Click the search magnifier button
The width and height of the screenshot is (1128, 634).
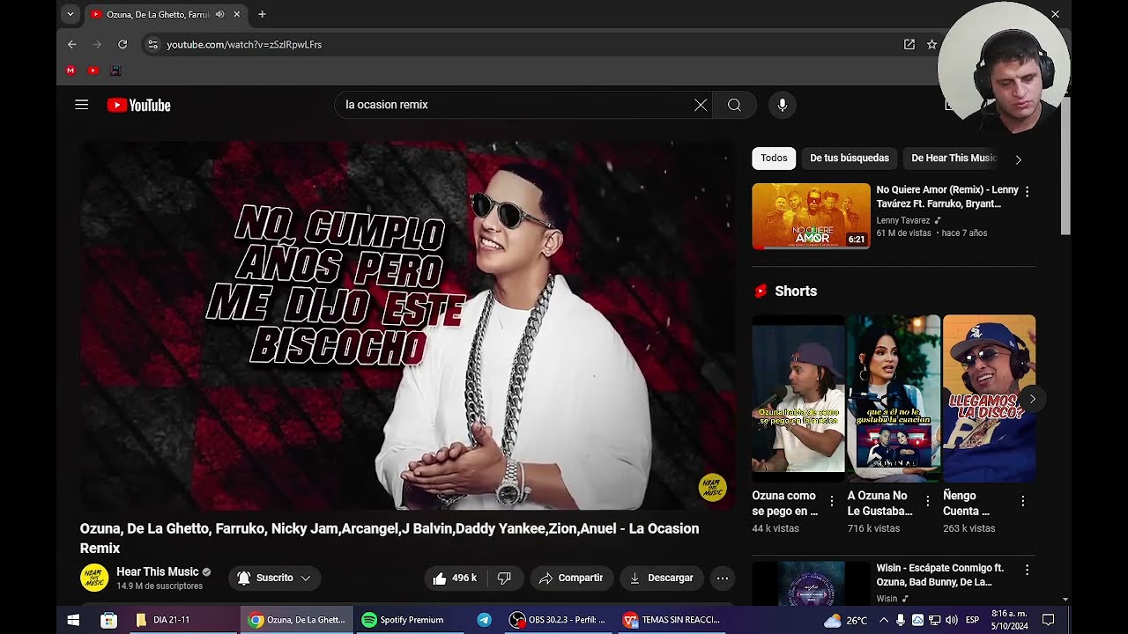click(734, 105)
